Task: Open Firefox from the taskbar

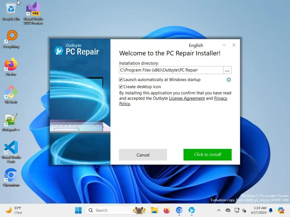Action: pyautogui.click(x=167, y=210)
